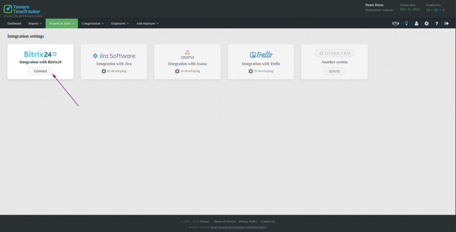Click the Integration with Bitrix24 label
456x232 pixels.
pyautogui.click(x=41, y=62)
